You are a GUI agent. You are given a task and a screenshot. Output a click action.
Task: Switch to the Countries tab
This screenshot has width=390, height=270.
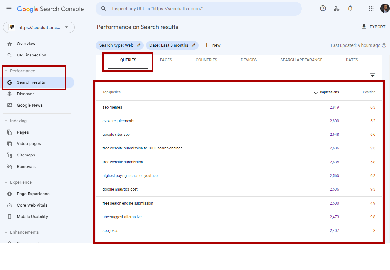click(207, 60)
